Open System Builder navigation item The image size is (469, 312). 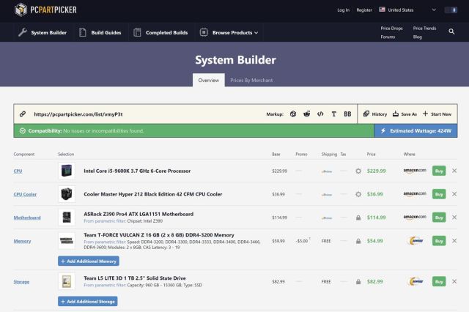coord(43,32)
